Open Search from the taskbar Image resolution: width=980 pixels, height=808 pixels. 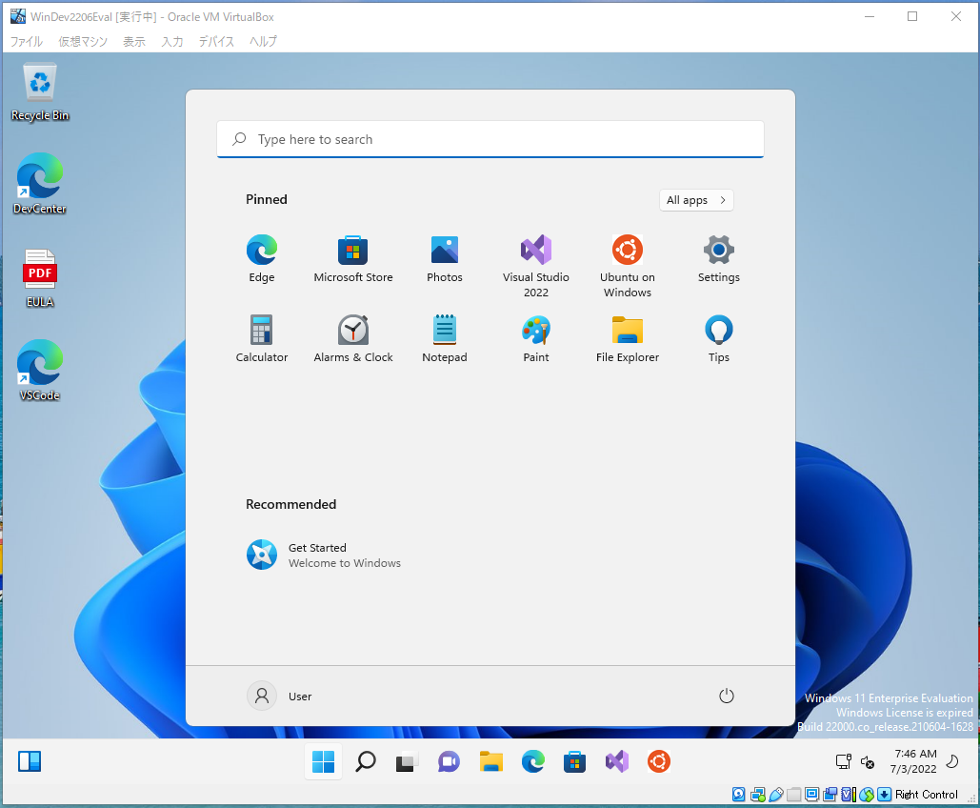365,761
